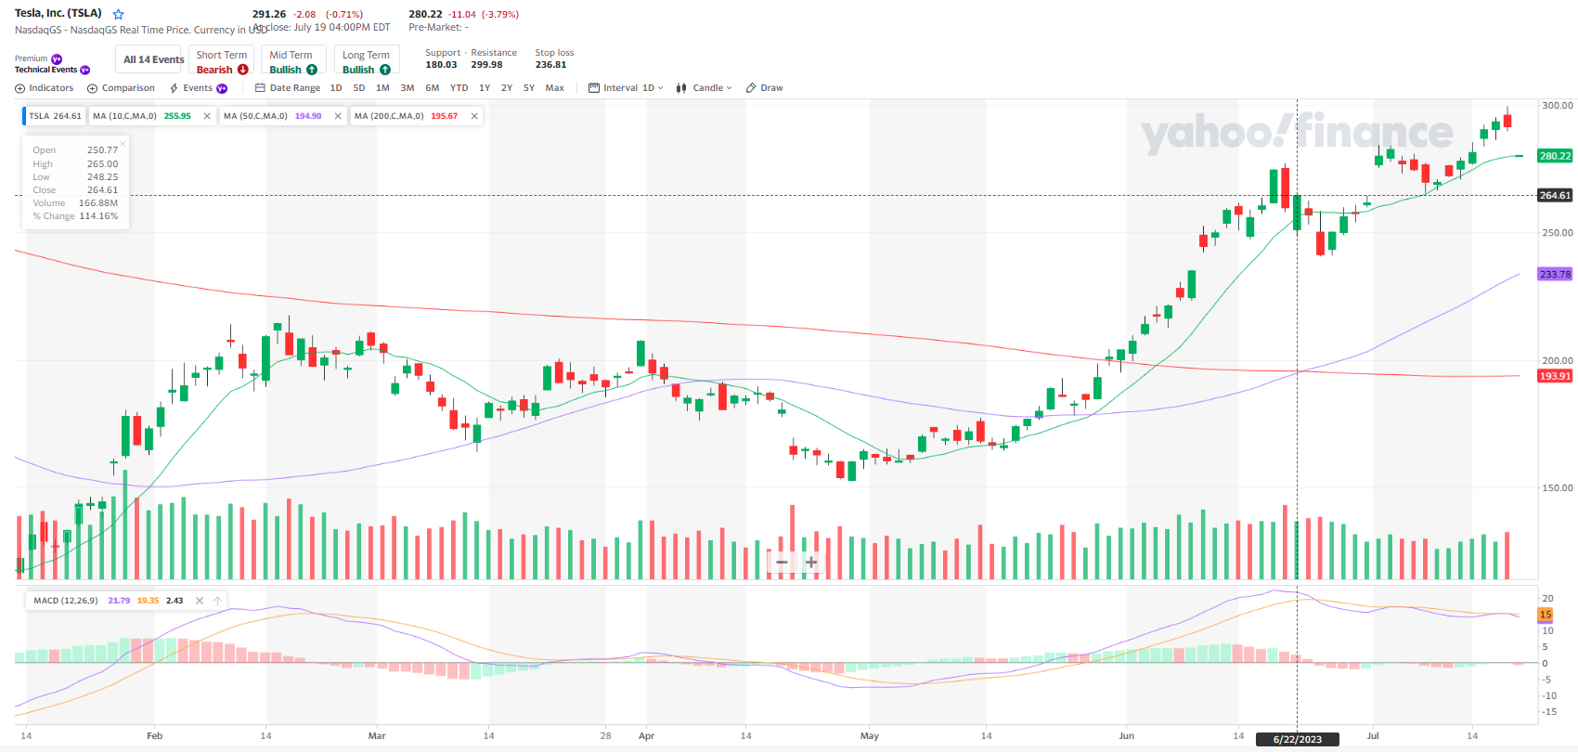Open the Short Term Bearish outlook
The width and height of the screenshot is (1578, 752).
coord(222,61)
